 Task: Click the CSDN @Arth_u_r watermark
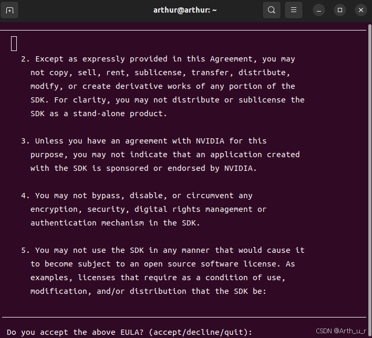pos(341,331)
